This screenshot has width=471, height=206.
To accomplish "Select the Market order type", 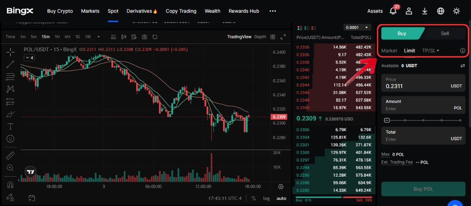I will coord(389,51).
